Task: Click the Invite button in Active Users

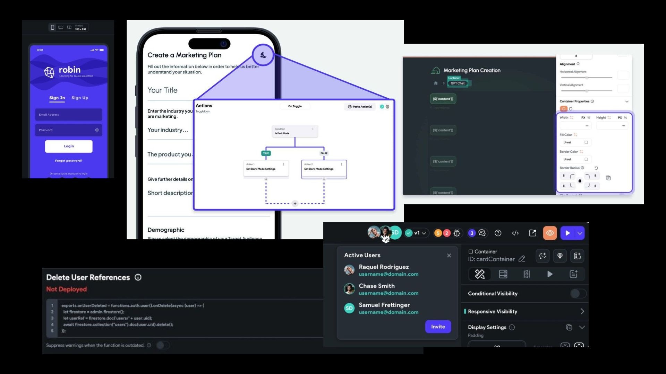Action: click(438, 327)
